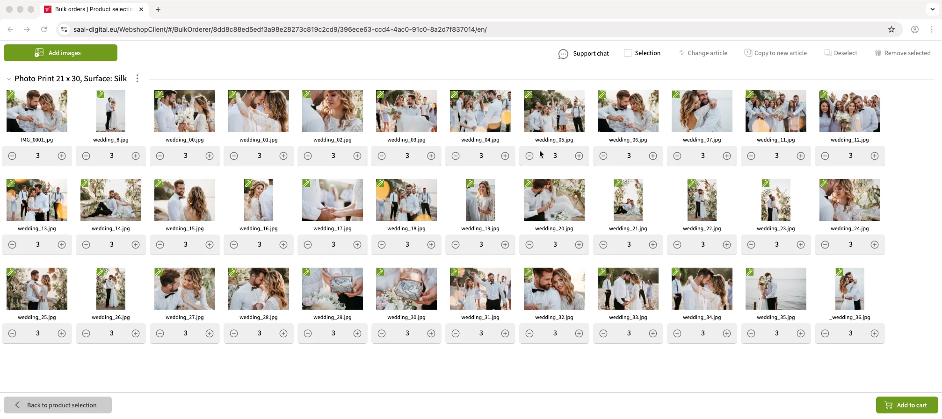
Task: Click the Remove selected trash icon
Action: tap(878, 53)
